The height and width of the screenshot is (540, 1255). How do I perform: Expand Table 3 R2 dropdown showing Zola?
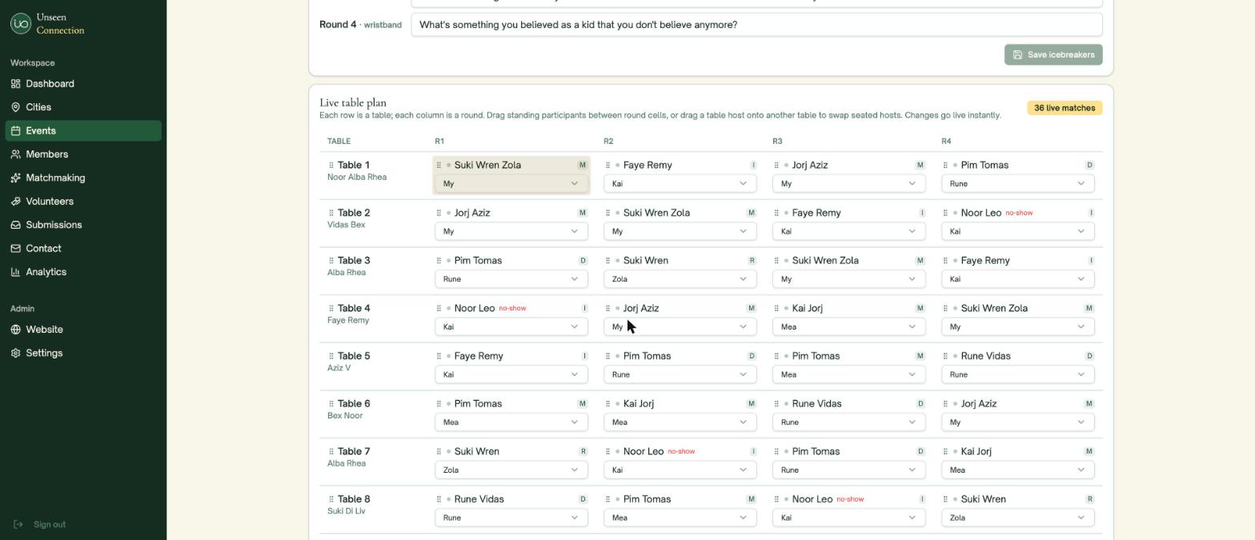(x=680, y=279)
